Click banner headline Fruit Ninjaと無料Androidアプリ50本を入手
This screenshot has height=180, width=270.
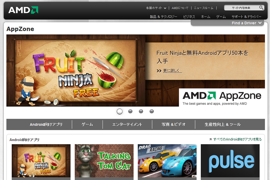point(202,57)
